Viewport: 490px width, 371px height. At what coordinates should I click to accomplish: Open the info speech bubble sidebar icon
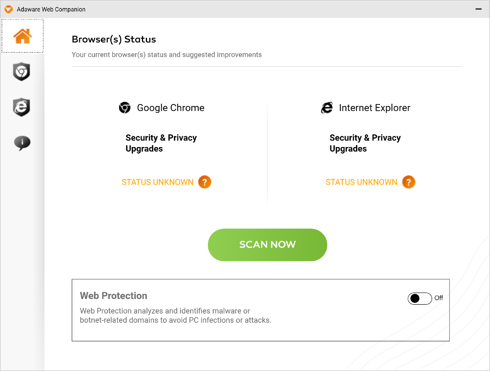click(22, 143)
